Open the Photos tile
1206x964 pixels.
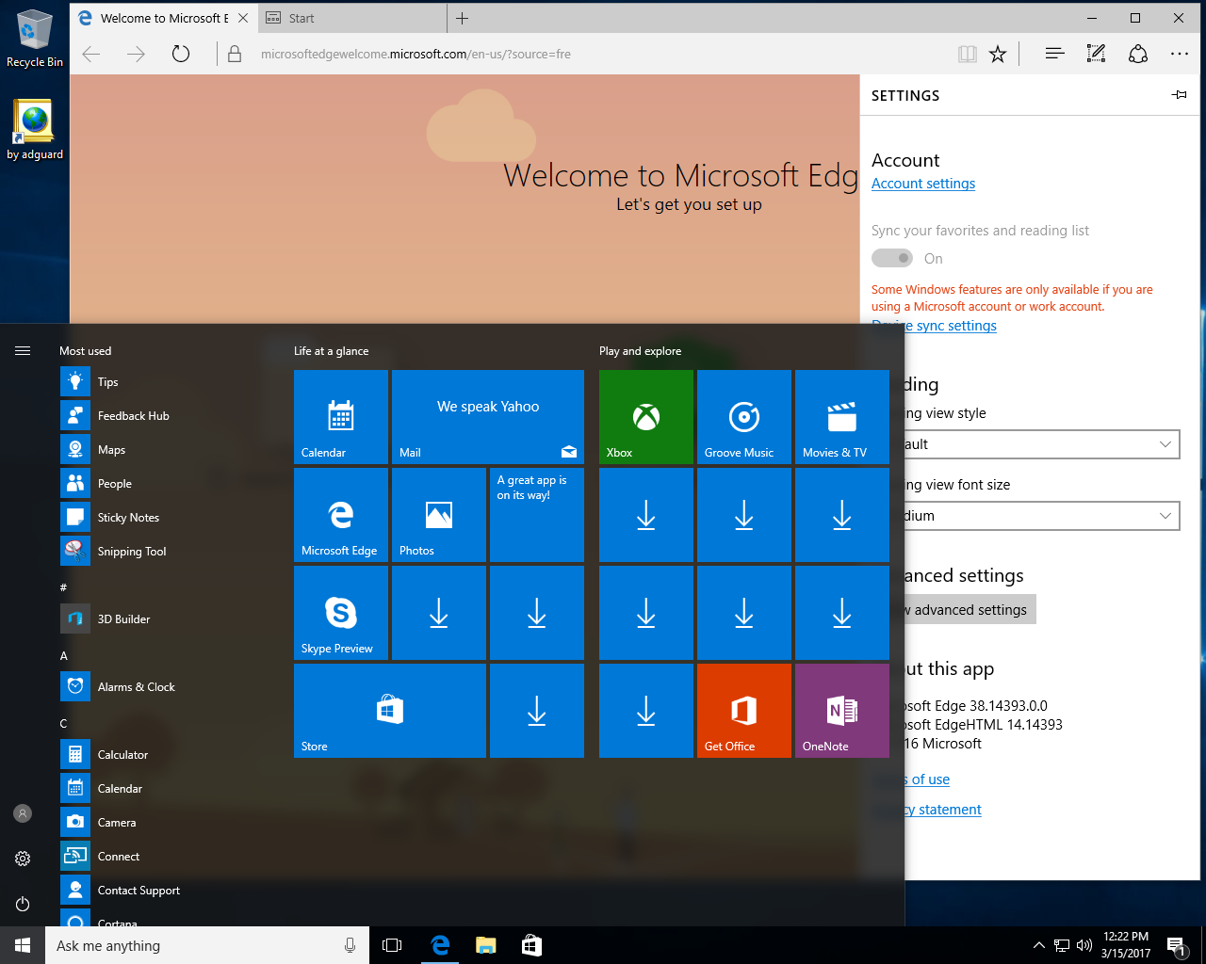[439, 515]
